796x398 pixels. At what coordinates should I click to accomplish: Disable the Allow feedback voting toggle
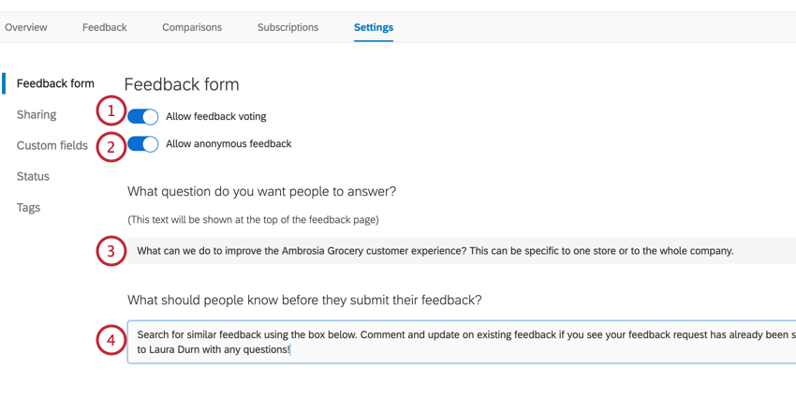(143, 116)
